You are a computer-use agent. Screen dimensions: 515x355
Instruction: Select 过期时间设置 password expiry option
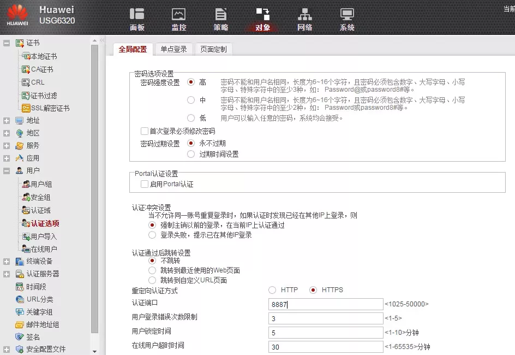click(x=191, y=155)
